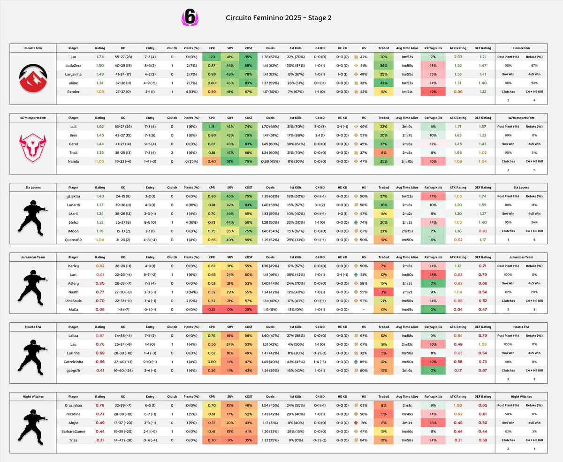Screen dimensions: 563x462
Task: Click the HS arrow icon in harley's row
Action: point(357,266)
